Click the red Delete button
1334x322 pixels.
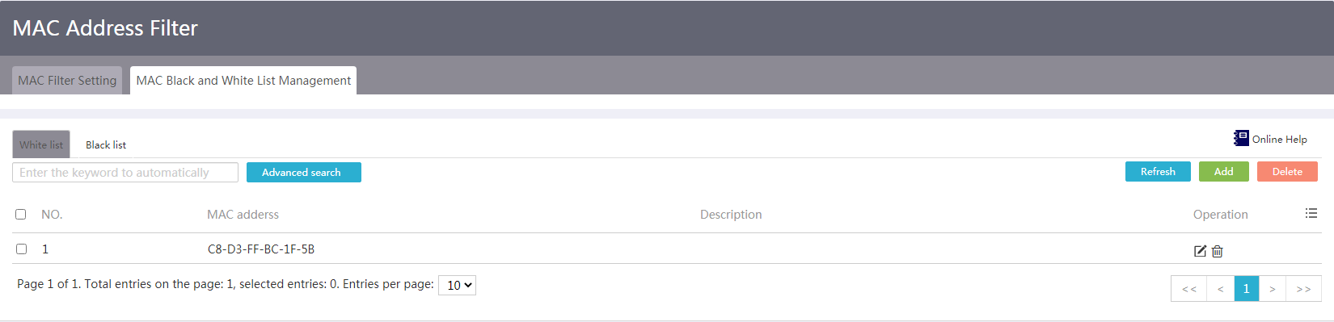pos(1287,172)
